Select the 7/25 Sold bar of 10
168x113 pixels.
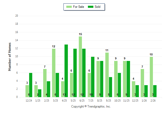[x=93, y=77]
